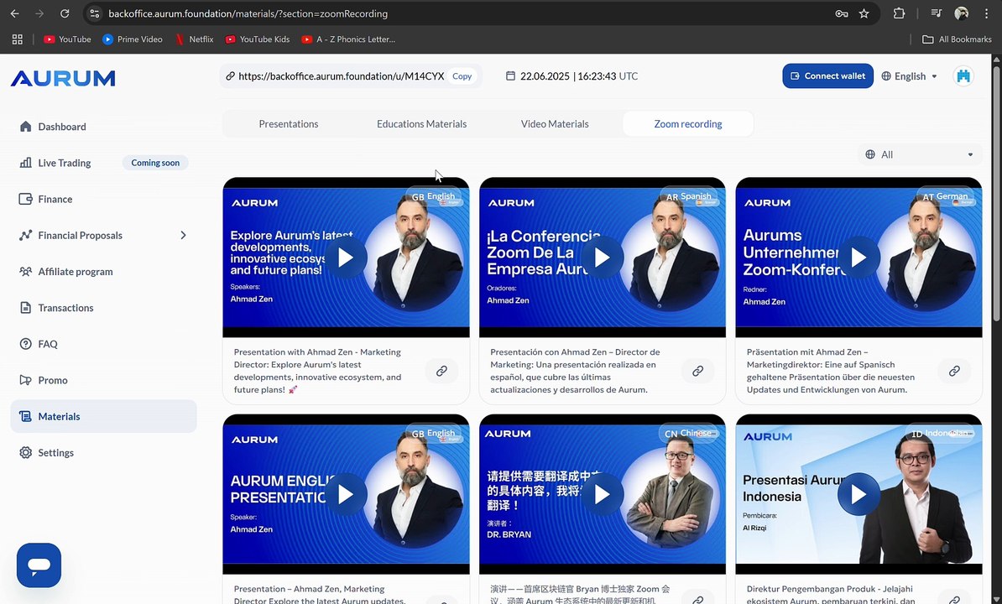Image resolution: width=1002 pixels, height=604 pixels.
Task: Click the link icon before referral URL
Action: (230, 76)
